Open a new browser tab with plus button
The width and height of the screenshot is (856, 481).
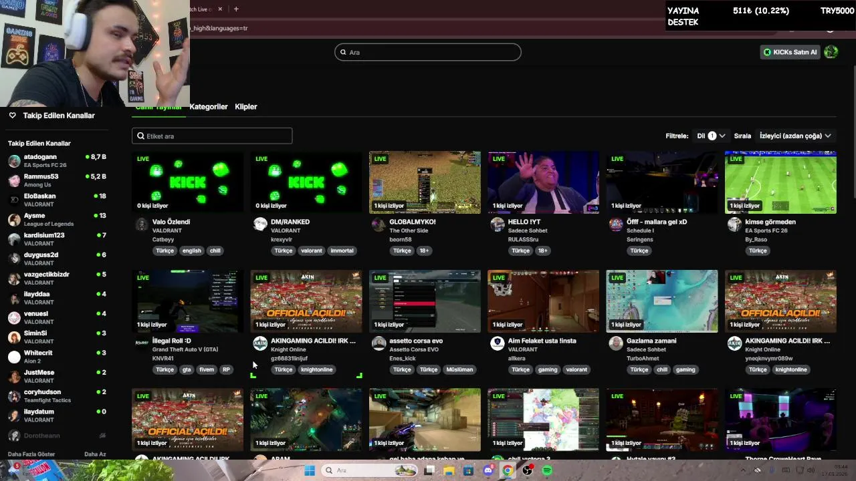pos(236,9)
